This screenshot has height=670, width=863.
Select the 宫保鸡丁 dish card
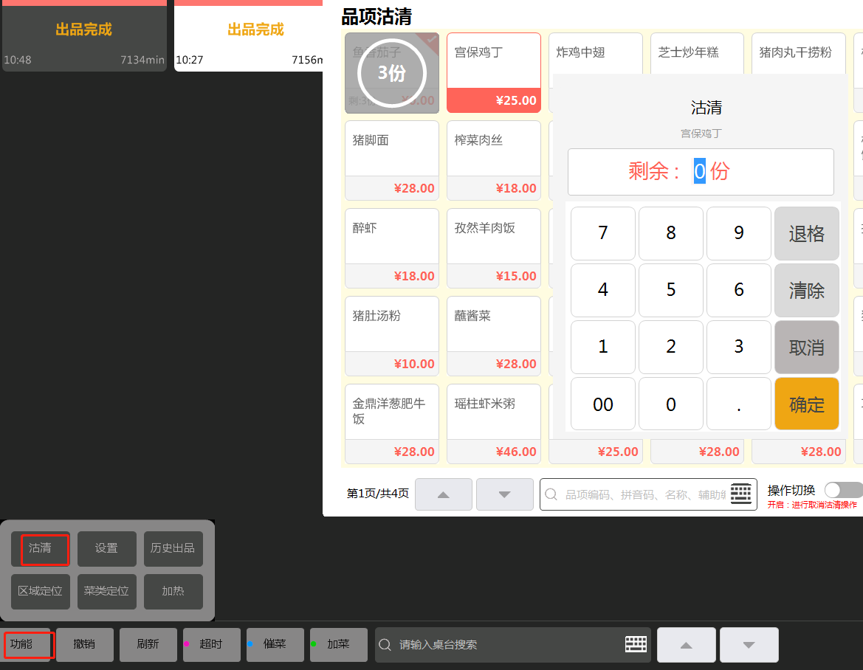pos(494,72)
